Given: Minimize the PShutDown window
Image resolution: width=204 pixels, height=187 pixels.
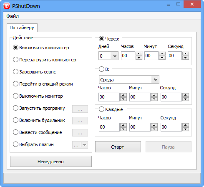Looking at the screenshot, I should tap(168, 5).
